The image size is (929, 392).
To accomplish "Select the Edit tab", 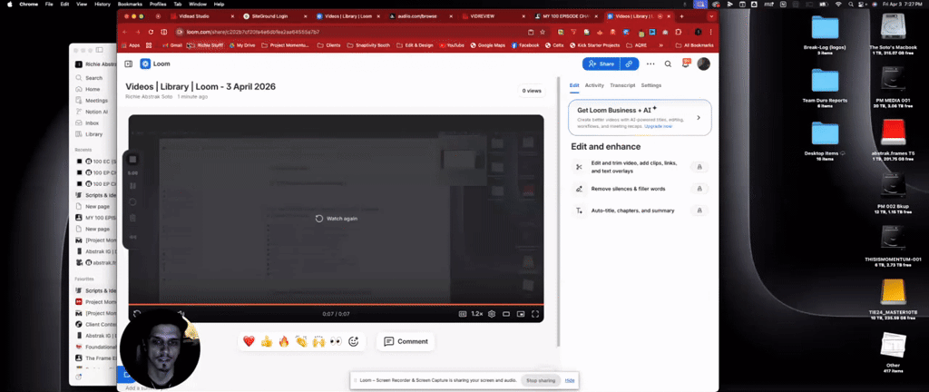I will click(x=574, y=85).
